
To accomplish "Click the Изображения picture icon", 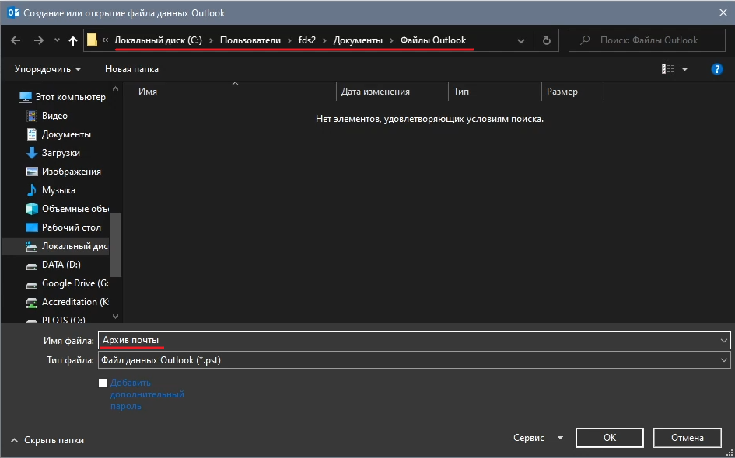I will point(31,172).
